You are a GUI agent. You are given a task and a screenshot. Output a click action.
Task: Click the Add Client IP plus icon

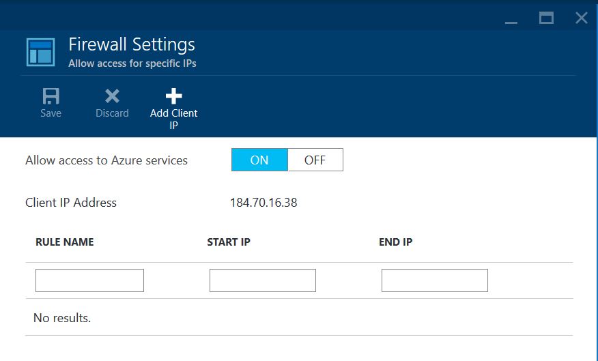(173, 96)
